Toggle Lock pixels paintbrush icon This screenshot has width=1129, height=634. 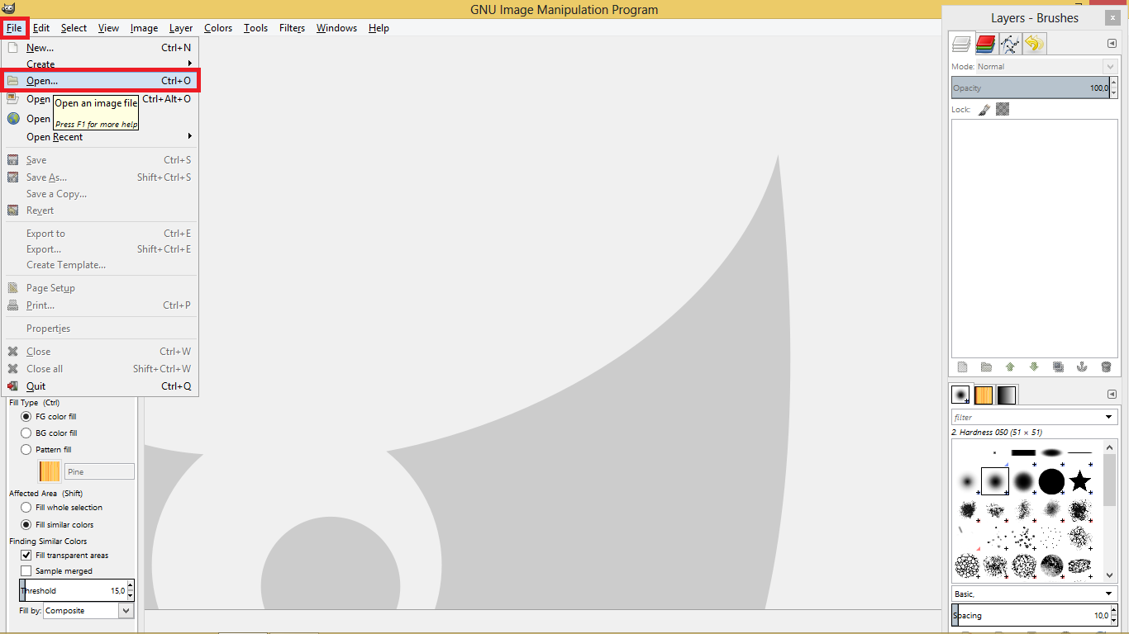pyautogui.click(x=984, y=109)
